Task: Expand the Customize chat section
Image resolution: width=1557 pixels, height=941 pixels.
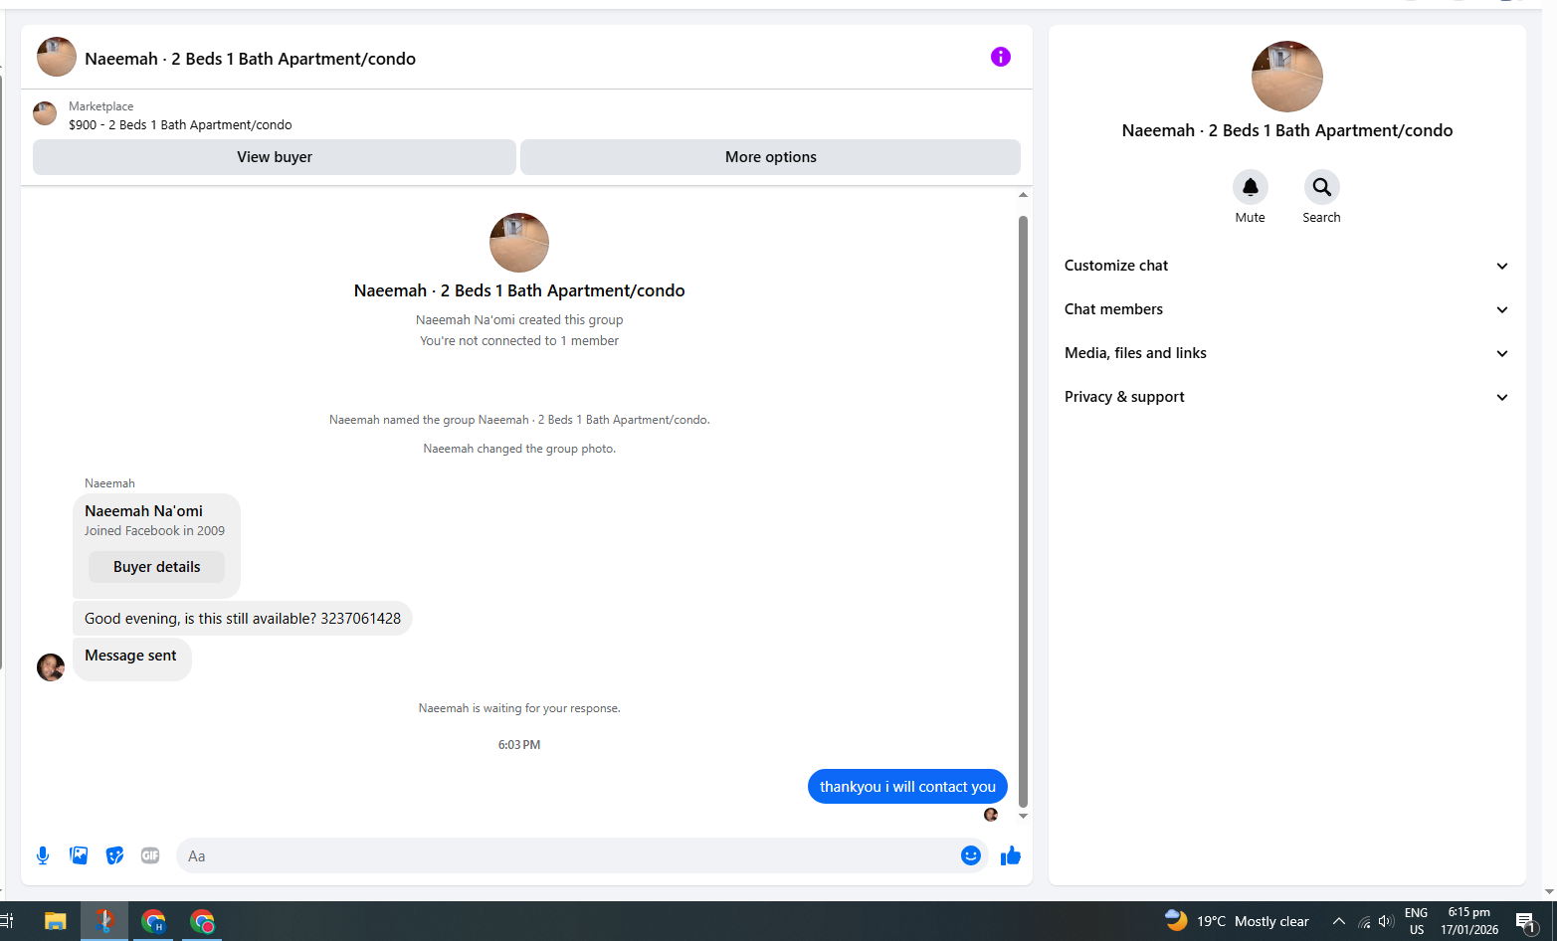Action: tap(1287, 266)
